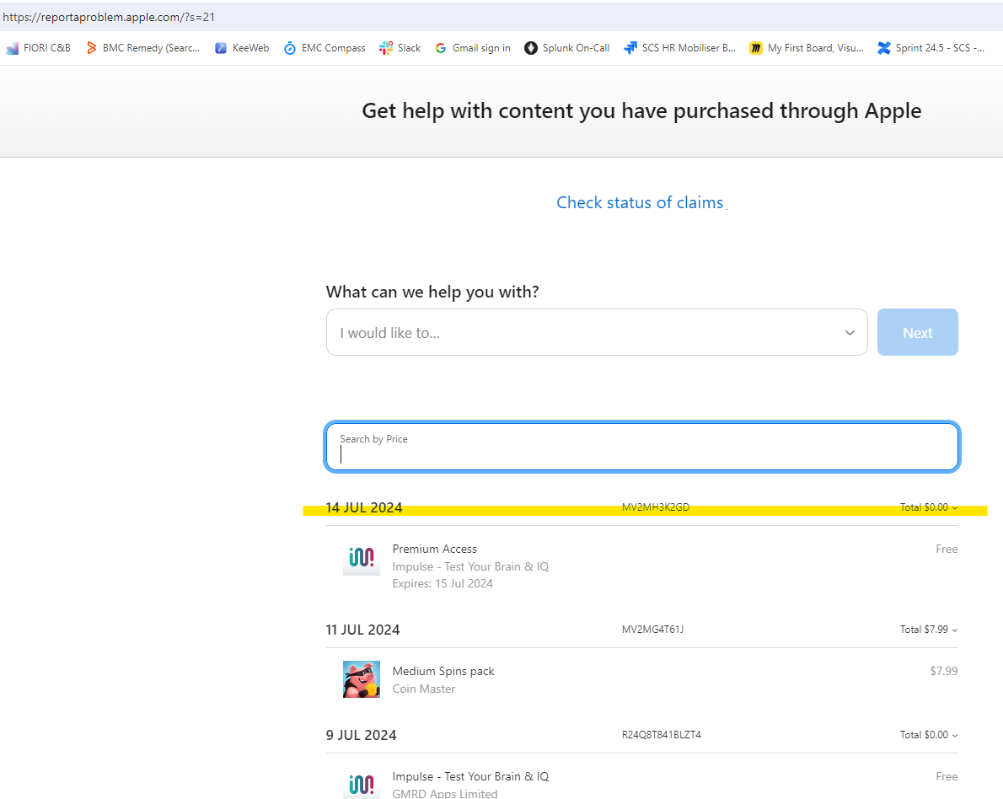Open the My First Board bookmark
Viewport: 1003px width, 799px height.
(807, 48)
